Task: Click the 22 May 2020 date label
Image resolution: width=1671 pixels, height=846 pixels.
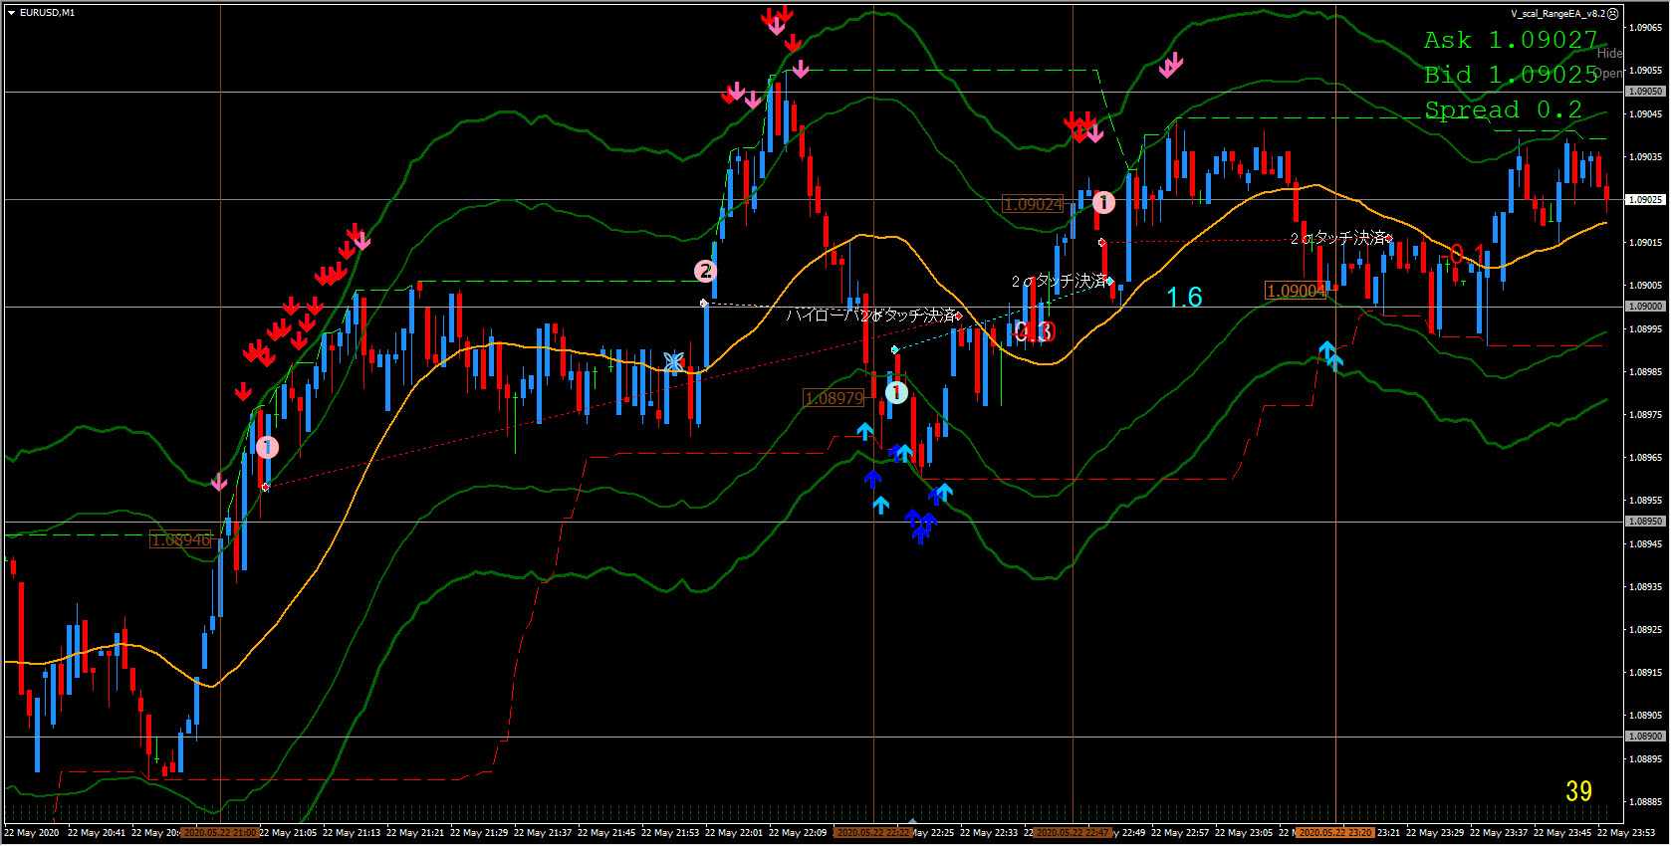Action: point(32,833)
